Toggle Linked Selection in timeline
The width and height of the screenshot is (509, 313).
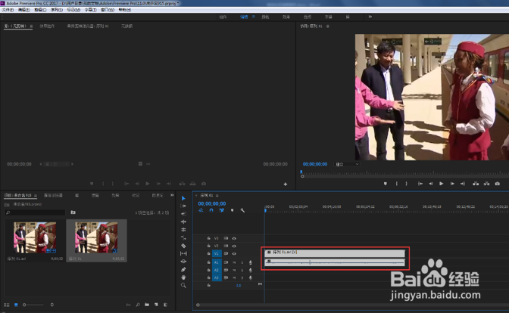(x=222, y=210)
